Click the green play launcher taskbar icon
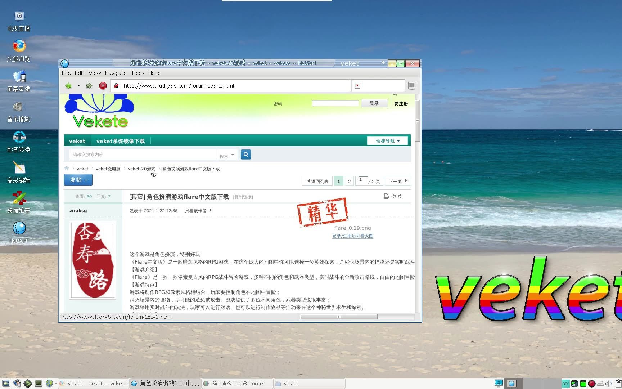The image size is (622, 389). point(28,384)
